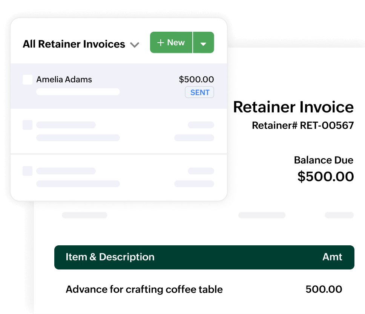Select the Retainer# RET-00567 number
The width and height of the screenshot is (365, 314).
point(303,125)
